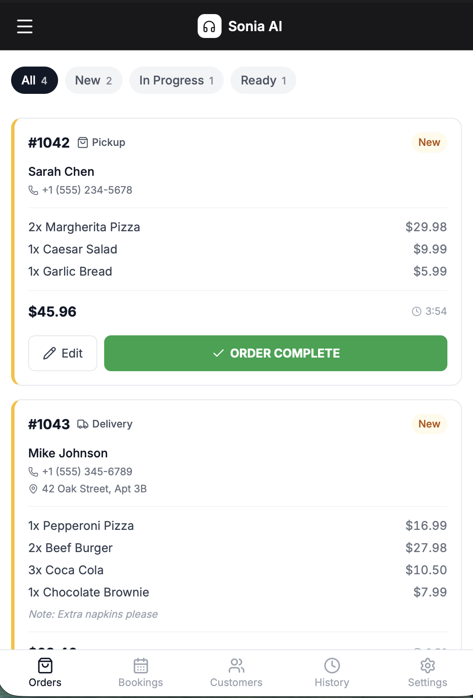
Task: Open Settings gear in bottom bar
Action: [x=427, y=672]
